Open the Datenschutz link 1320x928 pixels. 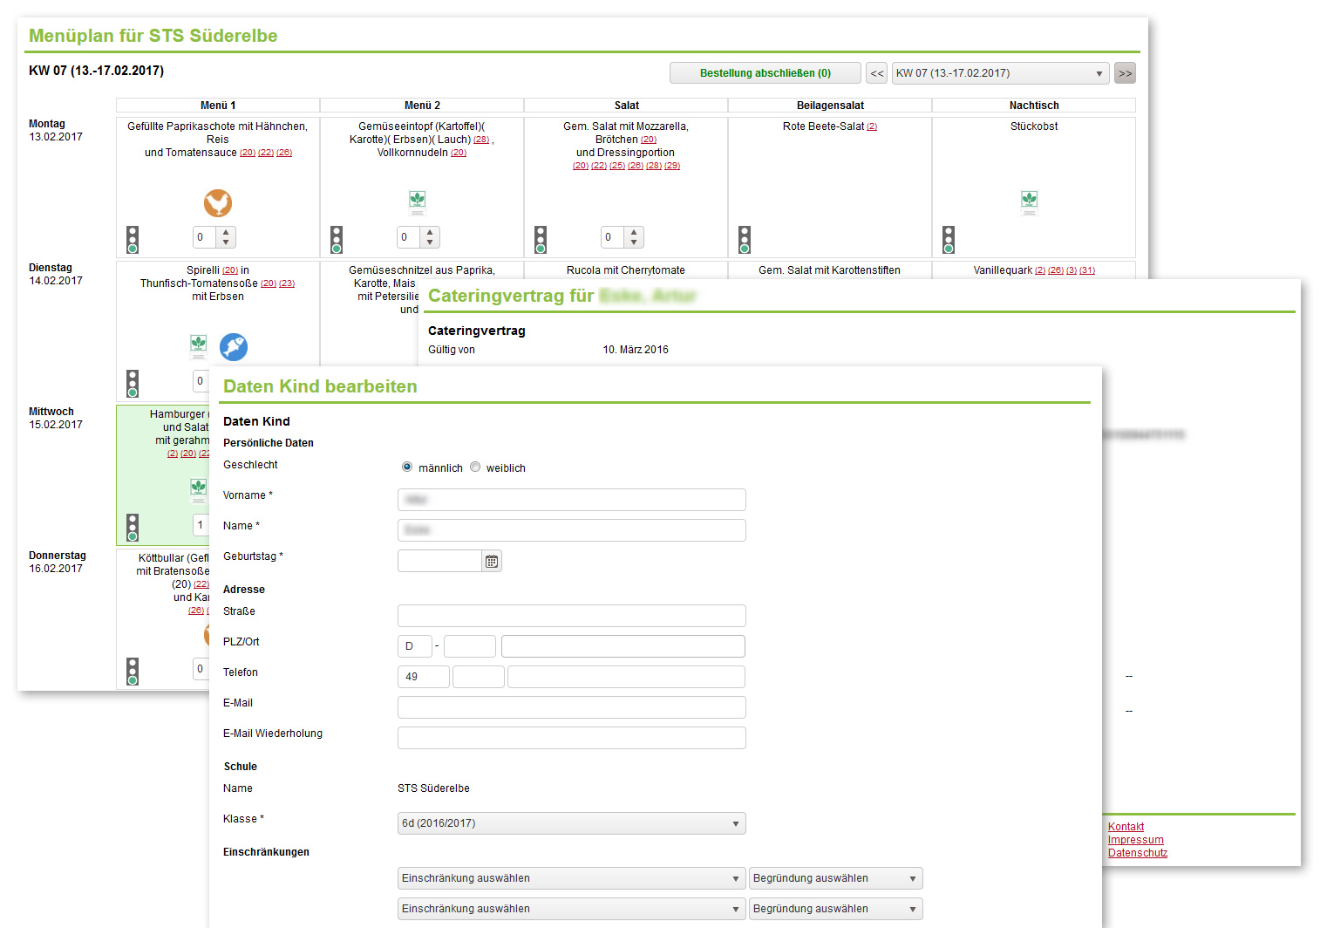(1137, 853)
